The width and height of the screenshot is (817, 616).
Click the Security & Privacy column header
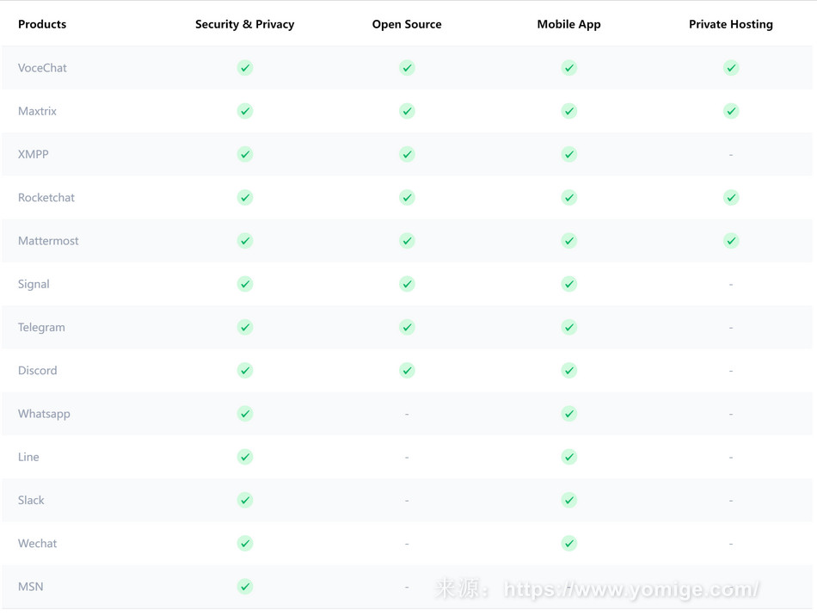pos(244,24)
